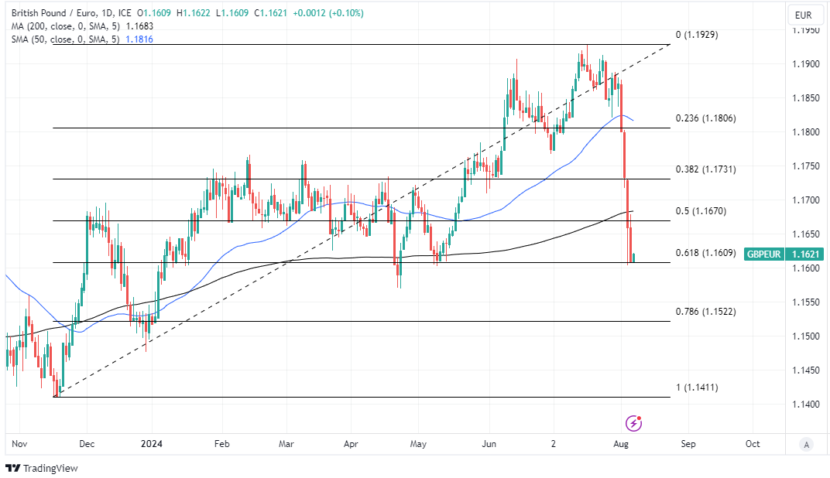Select the 0 (1.1929) Fibonacci top level

697,35
